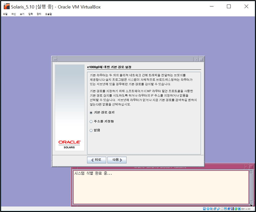This screenshot has height=212, width=256.
Task: Click the network adapter status icon
Action: pyautogui.click(x=215, y=209)
